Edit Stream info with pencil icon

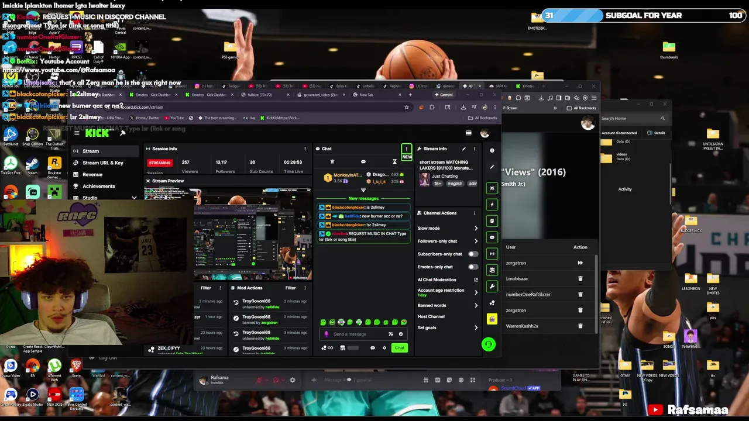coord(464,149)
